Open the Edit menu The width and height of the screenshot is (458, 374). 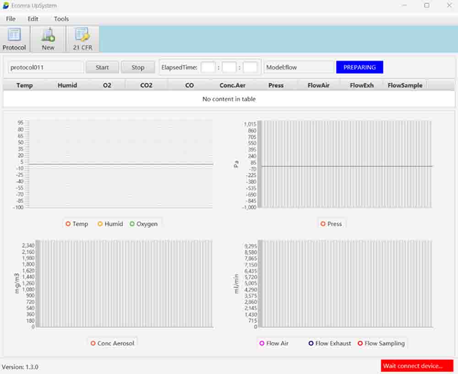(x=33, y=19)
